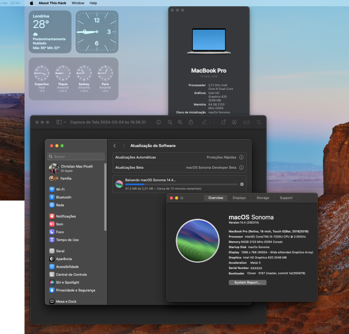Click the Preview sidebar toggle icon
Viewport: 349px width, 334px height.
(x=59, y=122)
